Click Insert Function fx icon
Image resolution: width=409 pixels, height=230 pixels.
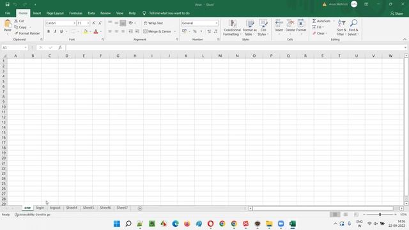click(x=60, y=47)
